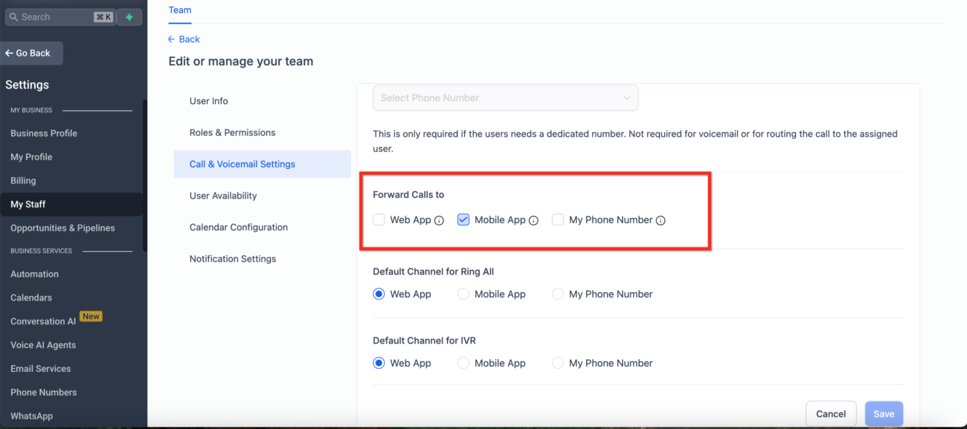Open the User Info section
This screenshot has height=429, width=967.
pyautogui.click(x=209, y=101)
